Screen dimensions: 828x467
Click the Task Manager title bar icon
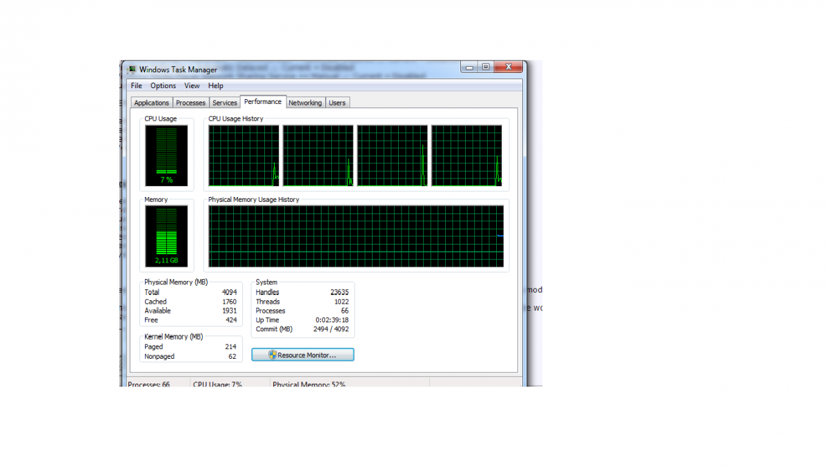(x=132, y=69)
